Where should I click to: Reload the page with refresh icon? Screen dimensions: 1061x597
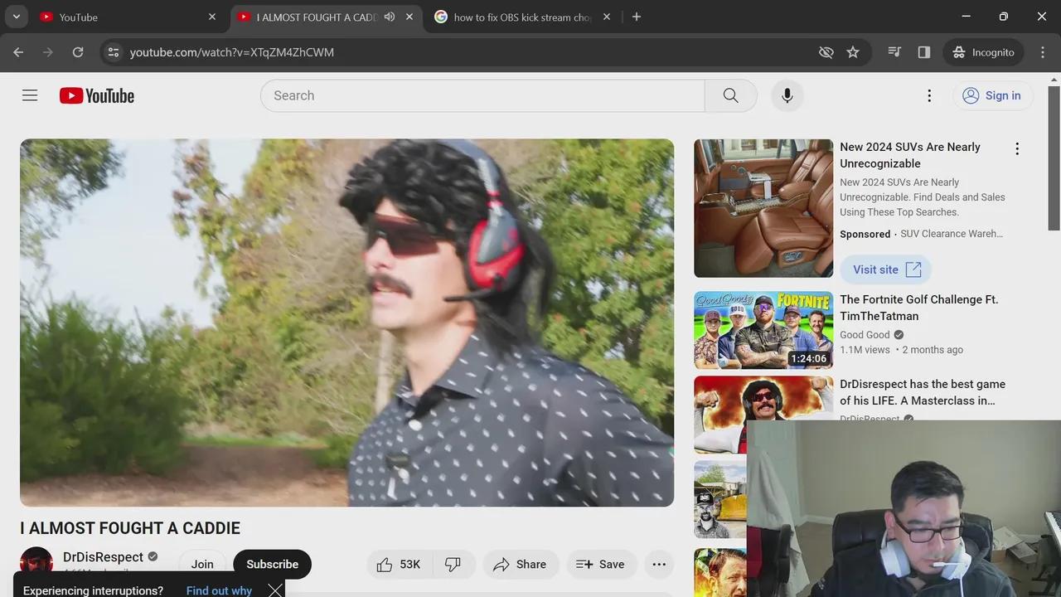click(x=78, y=52)
